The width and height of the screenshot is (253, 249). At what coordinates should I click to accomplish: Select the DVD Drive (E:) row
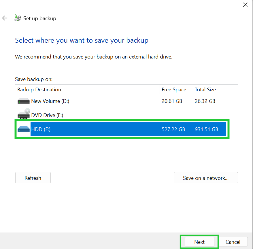pyautogui.click(x=86, y=115)
